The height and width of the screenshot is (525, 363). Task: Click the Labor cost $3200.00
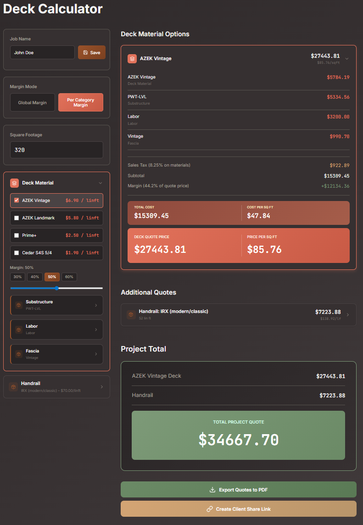(338, 117)
